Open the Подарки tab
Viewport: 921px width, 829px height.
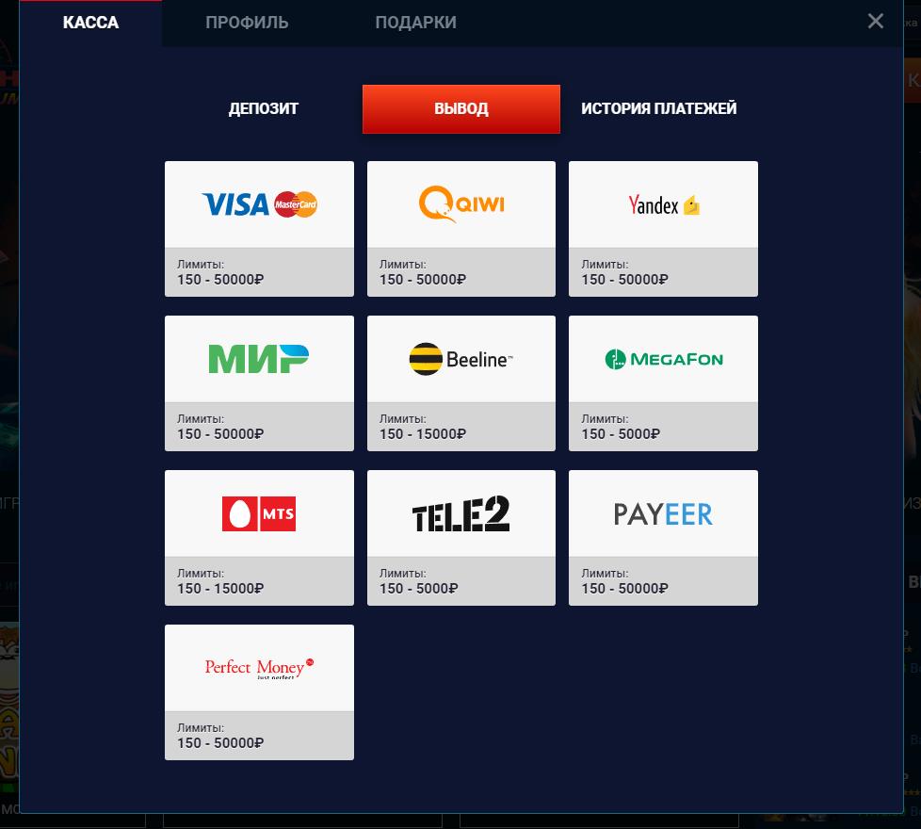point(416,23)
